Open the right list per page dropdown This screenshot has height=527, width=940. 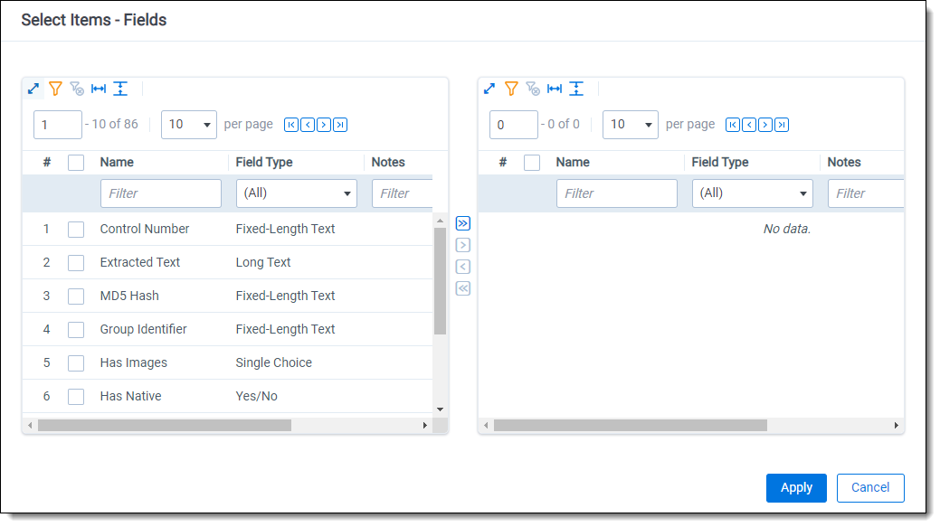click(630, 125)
